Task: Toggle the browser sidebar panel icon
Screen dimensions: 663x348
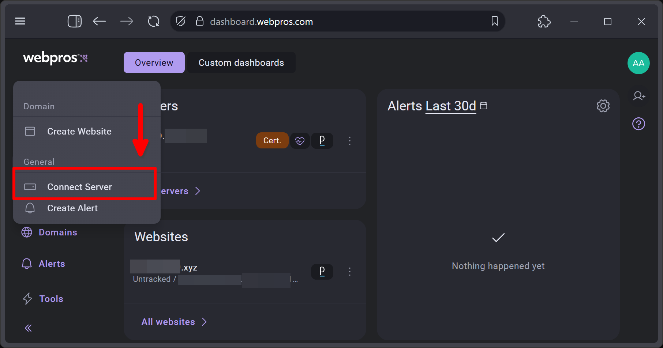Action: 75,21
